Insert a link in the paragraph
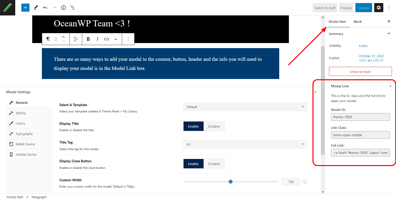The width and height of the screenshot is (396, 200). 107,39
